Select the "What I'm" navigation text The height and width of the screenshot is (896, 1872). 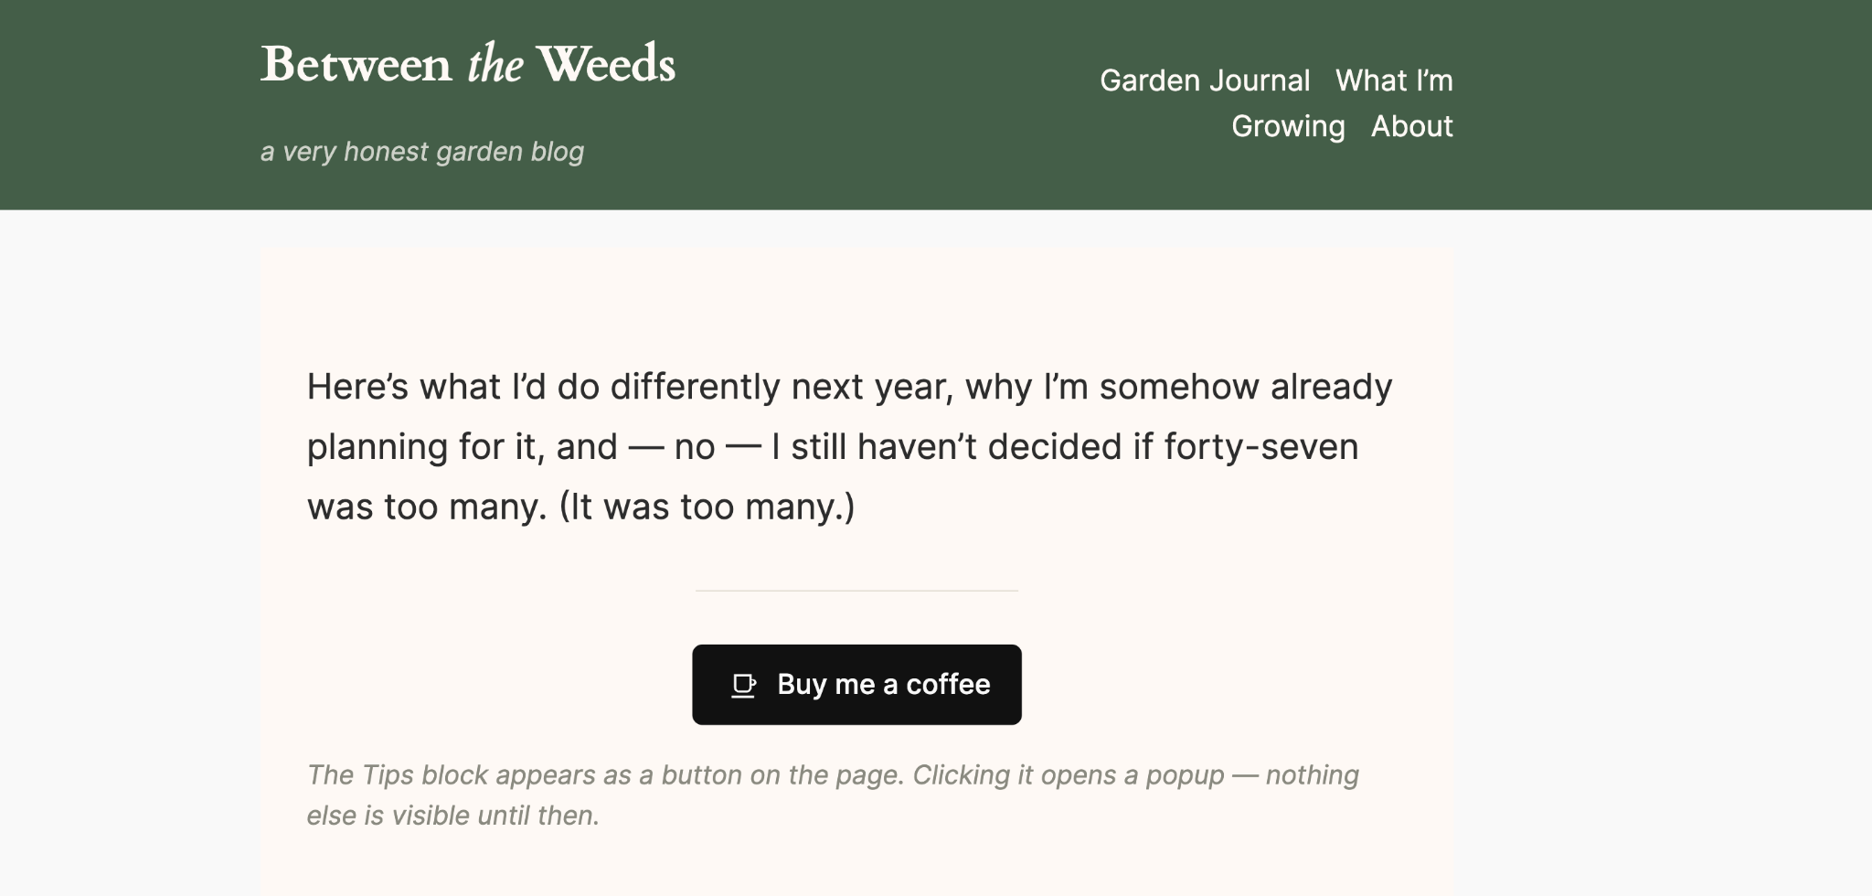(x=1394, y=80)
